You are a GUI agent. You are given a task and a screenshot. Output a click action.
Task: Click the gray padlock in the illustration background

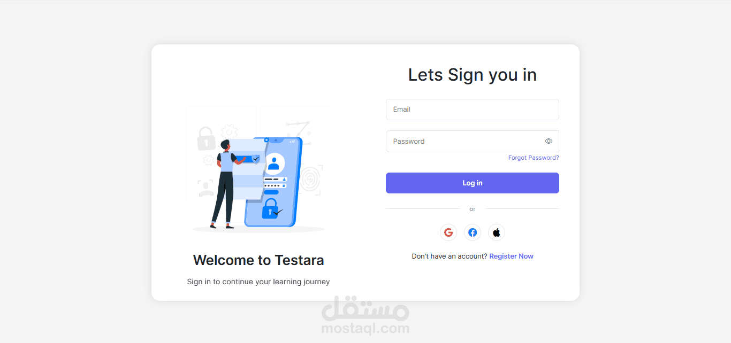coord(206,139)
